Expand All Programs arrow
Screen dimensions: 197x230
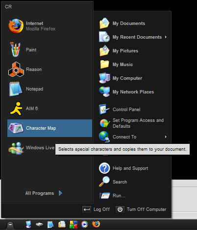[x=60, y=193]
